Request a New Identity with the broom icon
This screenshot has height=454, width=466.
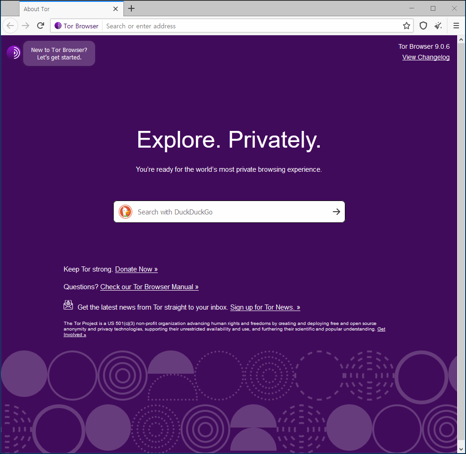(x=438, y=26)
